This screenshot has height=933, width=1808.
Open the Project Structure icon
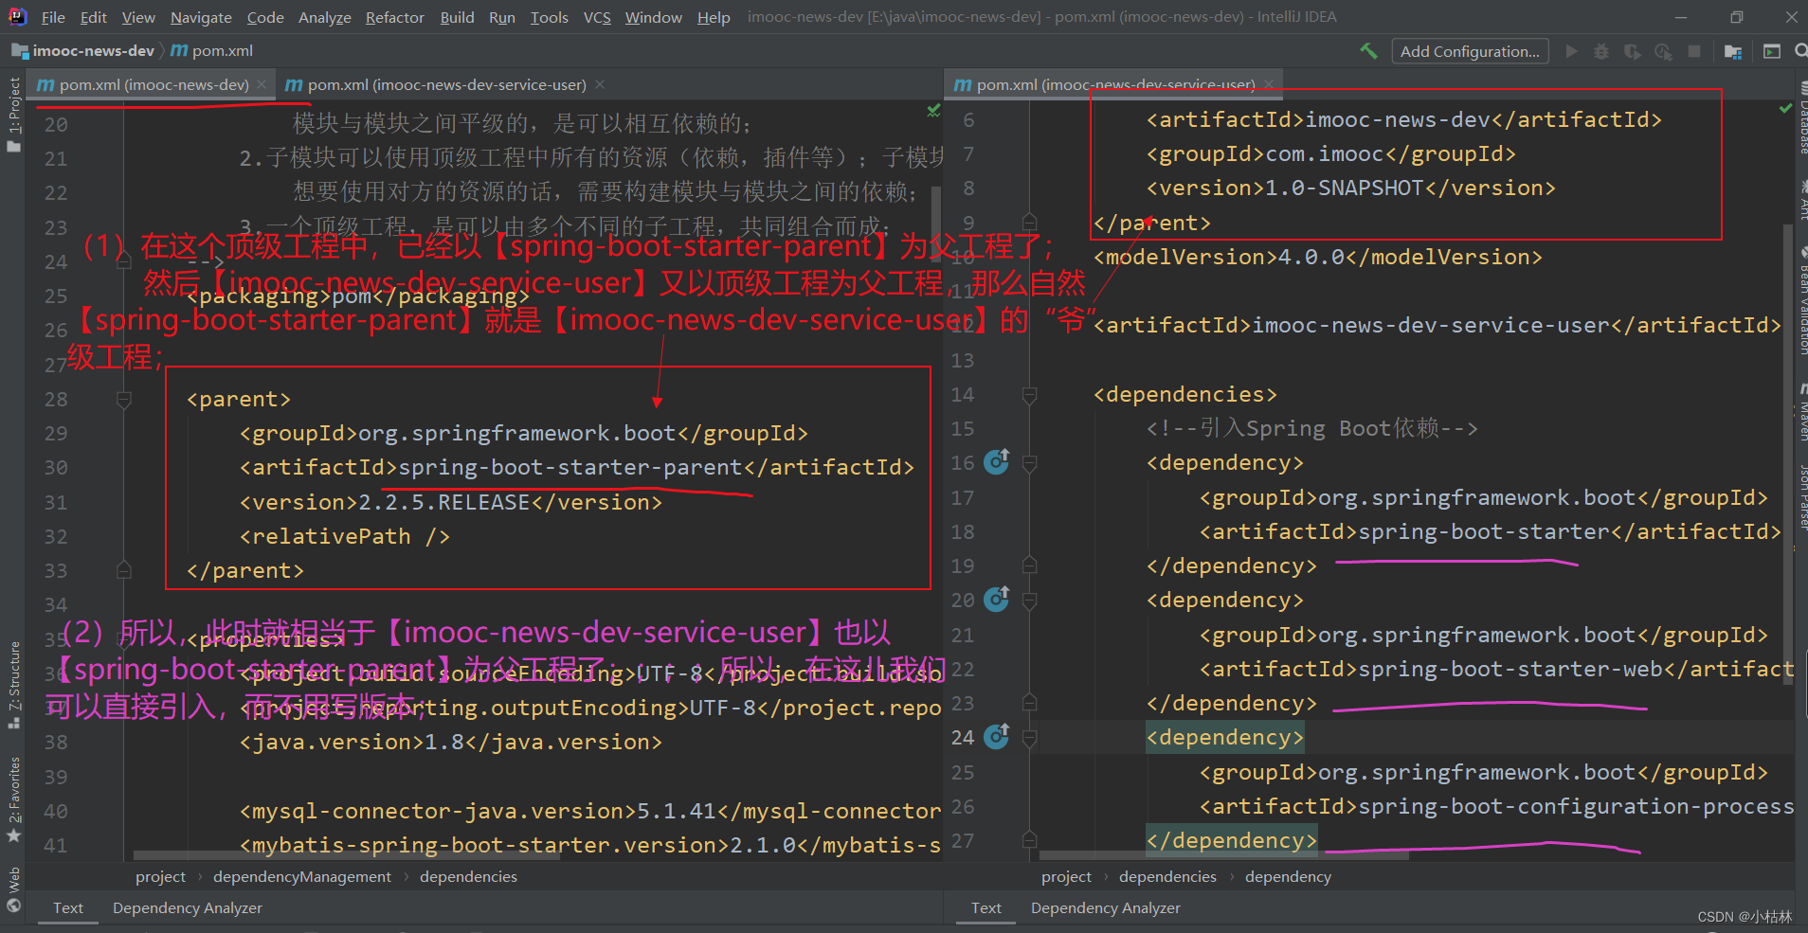(1733, 51)
